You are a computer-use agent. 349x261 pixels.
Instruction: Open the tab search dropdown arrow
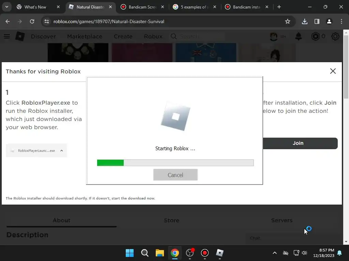[7, 7]
